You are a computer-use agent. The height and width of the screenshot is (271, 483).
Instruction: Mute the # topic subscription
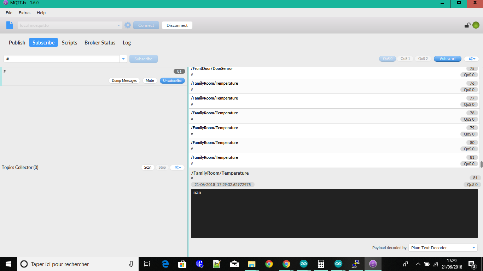click(x=150, y=80)
